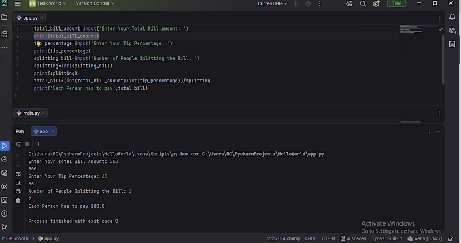Open editor tab options for main.py pane
This screenshot has height=243, width=461.
[439, 113]
